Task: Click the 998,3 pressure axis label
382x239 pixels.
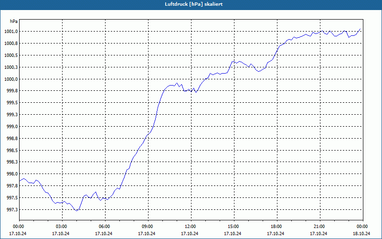Action: point(12,162)
